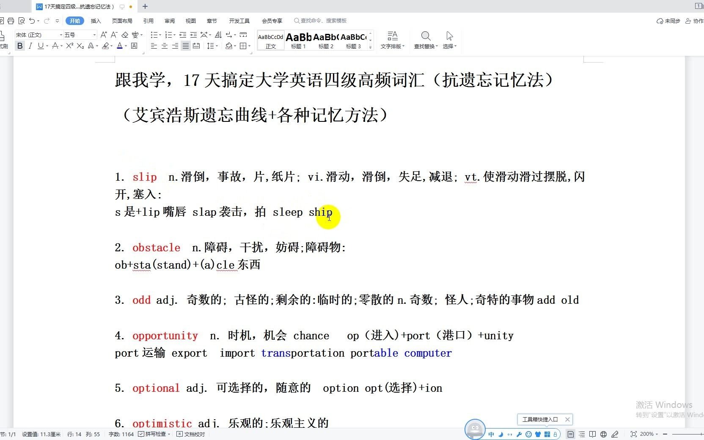
Task: Apply subscript formatting
Action: click(80, 46)
